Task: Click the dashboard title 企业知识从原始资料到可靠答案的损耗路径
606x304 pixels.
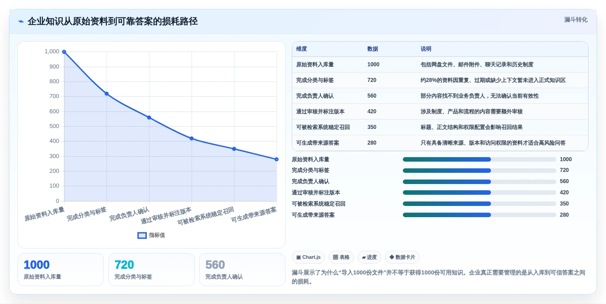Action: [x=112, y=21]
